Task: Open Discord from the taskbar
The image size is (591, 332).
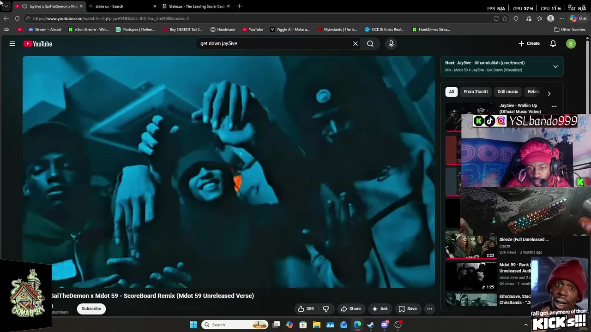Action: click(385, 325)
